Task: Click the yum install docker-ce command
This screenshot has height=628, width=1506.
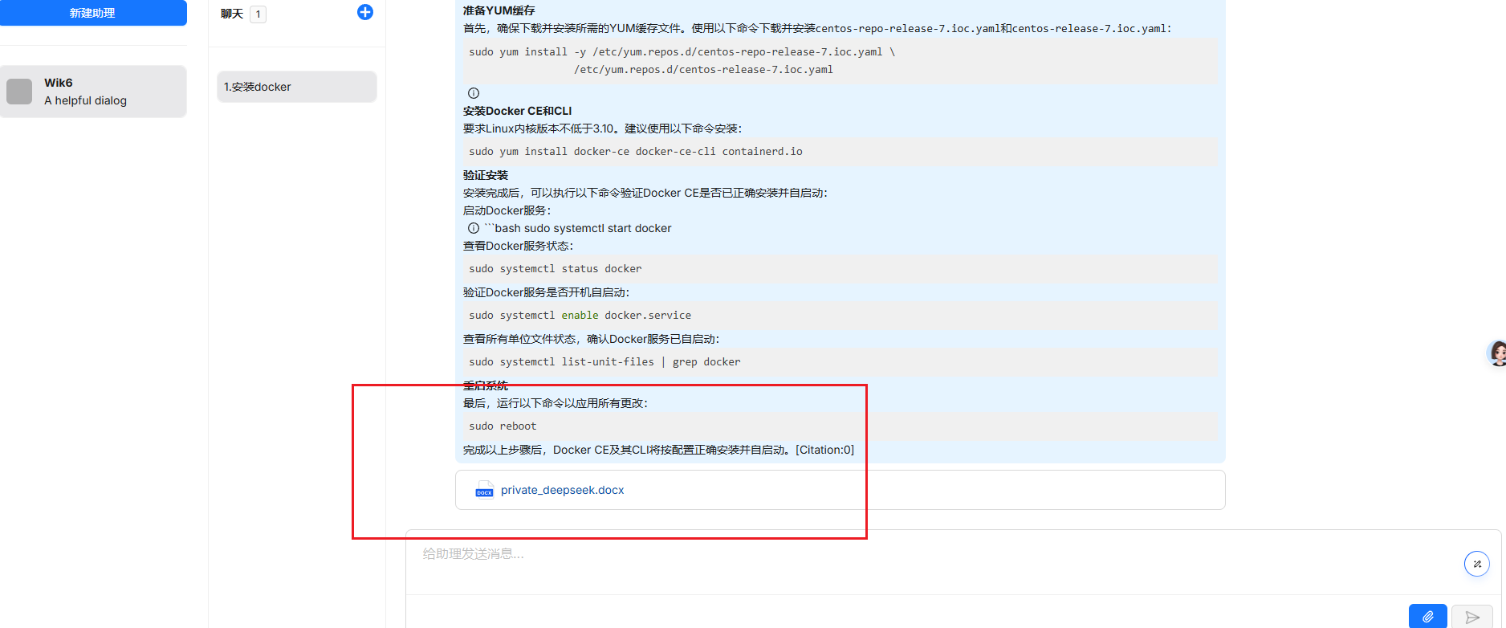Action: pos(839,152)
